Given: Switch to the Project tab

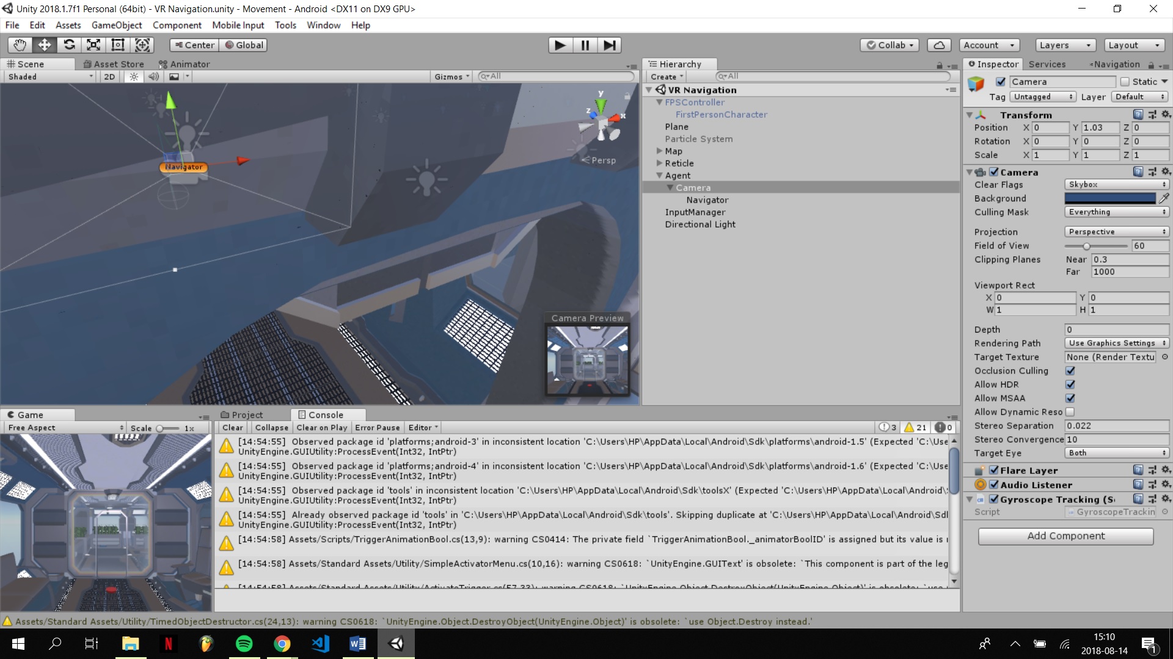Looking at the screenshot, I should coord(247,414).
